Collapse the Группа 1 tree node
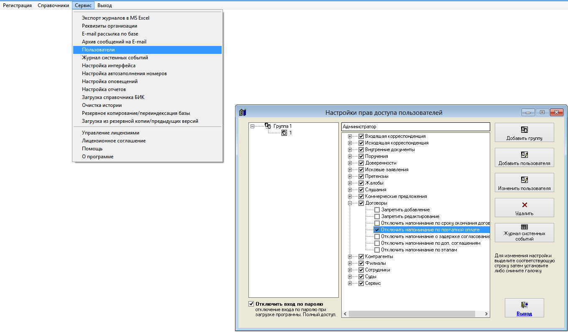The width and height of the screenshot is (568, 332). pos(252,126)
